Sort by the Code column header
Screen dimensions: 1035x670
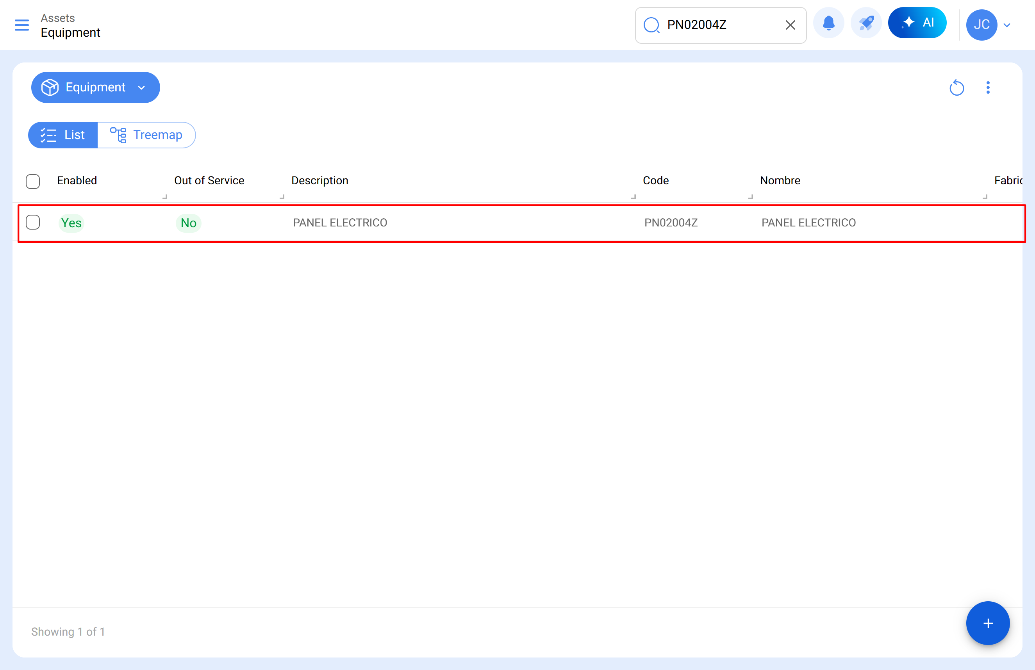[x=655, y=180]
